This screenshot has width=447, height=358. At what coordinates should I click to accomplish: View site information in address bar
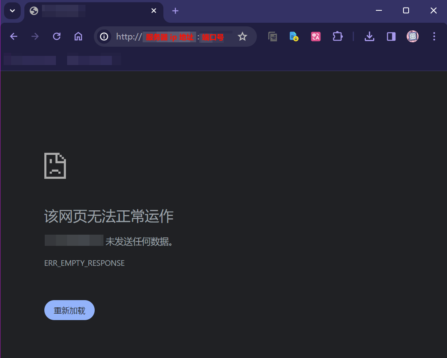(x=104, y=37)
